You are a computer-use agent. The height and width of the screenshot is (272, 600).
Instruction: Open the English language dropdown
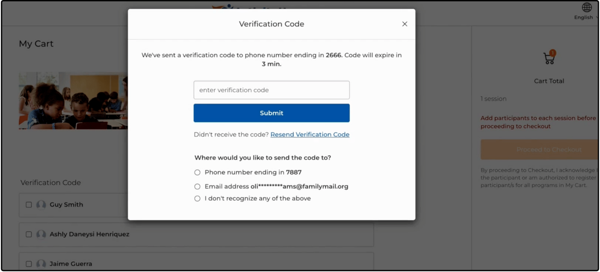[x=585, y=18]
